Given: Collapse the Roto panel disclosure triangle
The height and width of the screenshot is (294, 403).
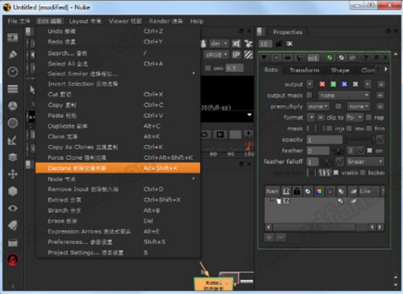Looking at the screenshot, I should click(x=264, y=58).
